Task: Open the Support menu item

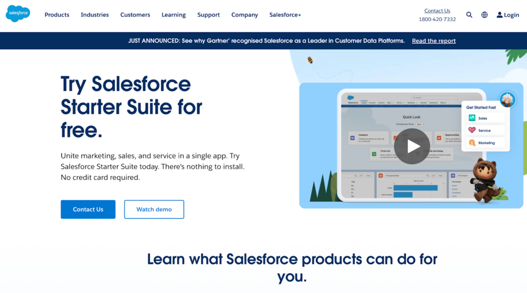Action: coord(208,15)
